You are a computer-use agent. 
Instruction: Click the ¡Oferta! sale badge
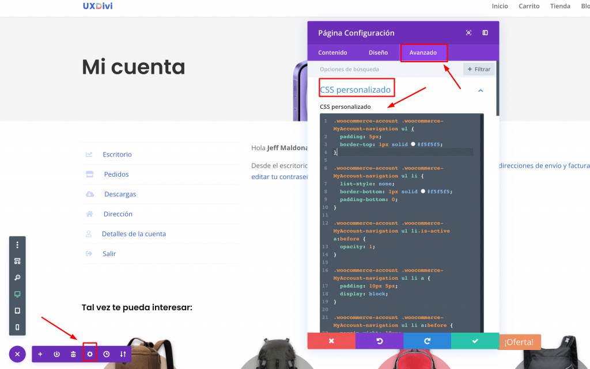(x=519, y=342)
